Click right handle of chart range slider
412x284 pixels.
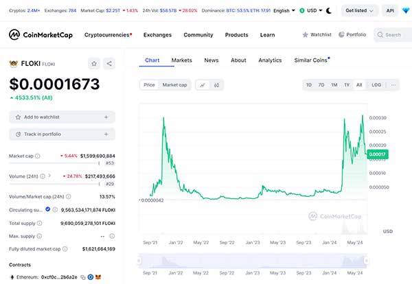coord(366,261)
